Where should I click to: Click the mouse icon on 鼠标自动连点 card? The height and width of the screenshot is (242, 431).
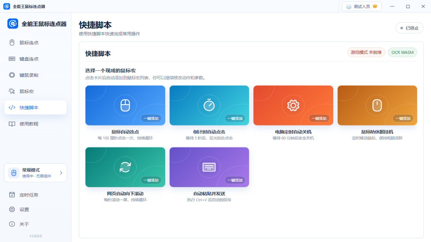(x=125, y=106)
